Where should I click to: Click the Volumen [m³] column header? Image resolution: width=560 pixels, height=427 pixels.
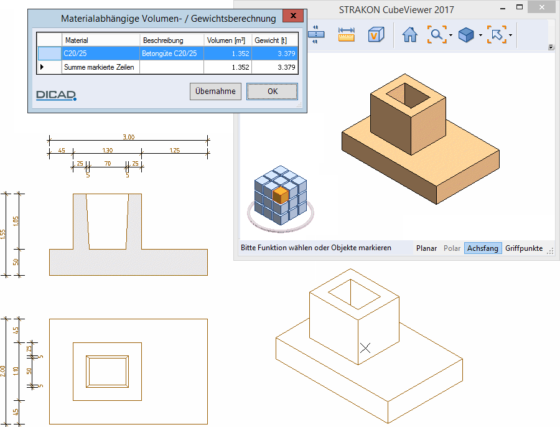click(228, 40)
